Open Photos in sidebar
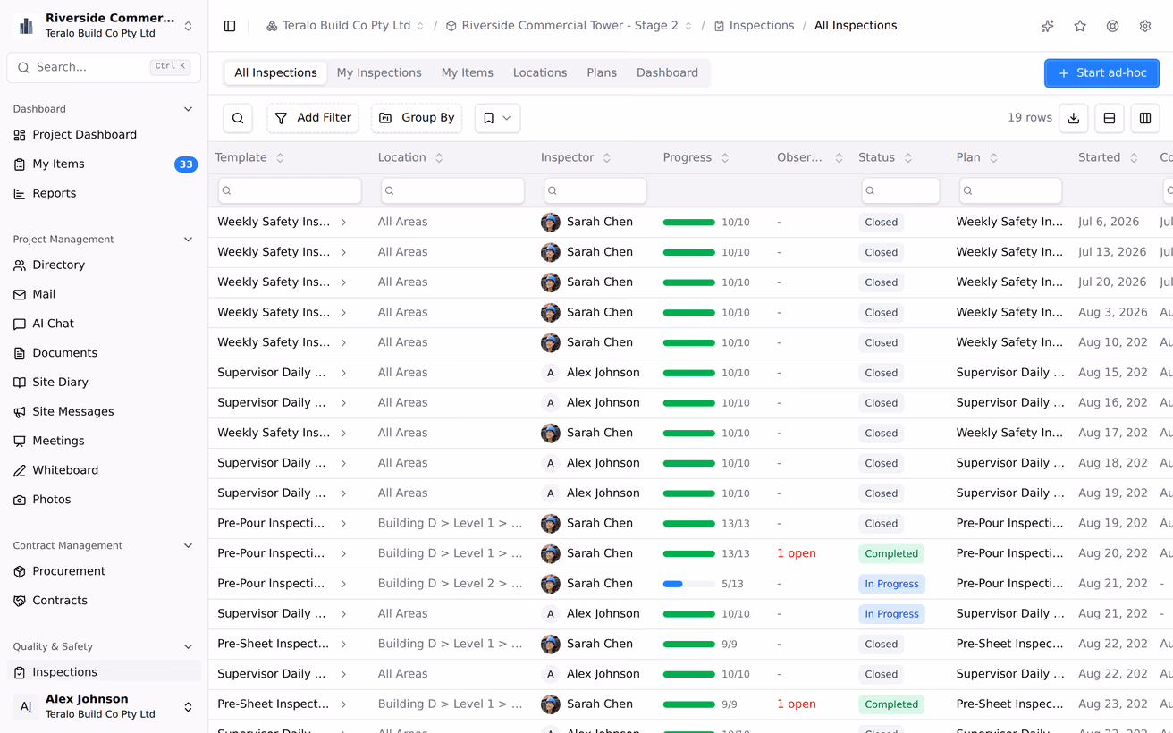Screen dimensions: 1173x733 coord(104,500)
